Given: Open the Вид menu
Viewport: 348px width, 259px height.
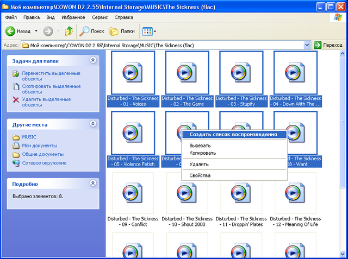Looking at the screenshot, I should 51,17.
